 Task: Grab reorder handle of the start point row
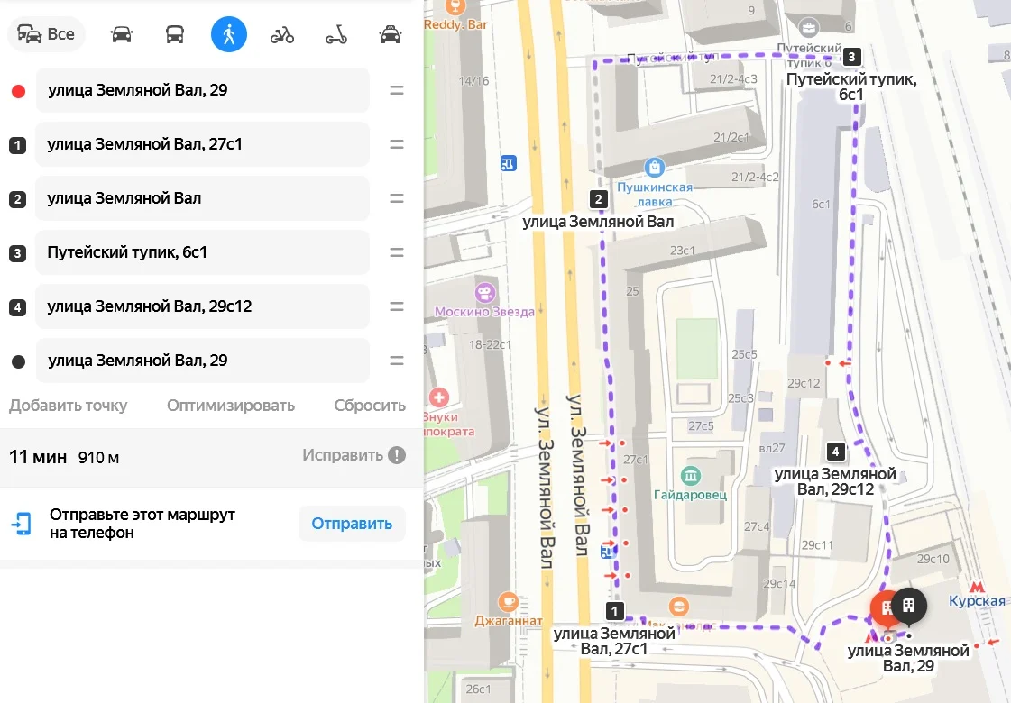tap(397, 90)
